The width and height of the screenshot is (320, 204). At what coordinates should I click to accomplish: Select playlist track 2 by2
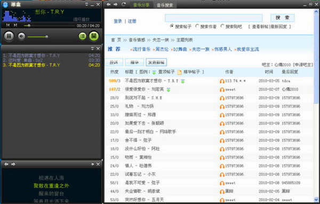pos(51,60)
